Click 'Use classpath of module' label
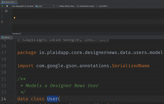This screenshot has width=164, height=104. tap(22, 6)
